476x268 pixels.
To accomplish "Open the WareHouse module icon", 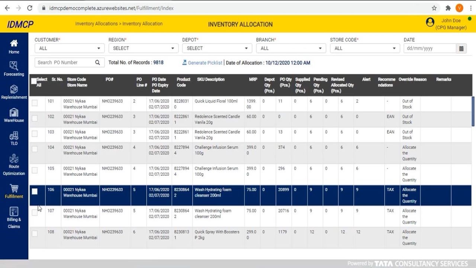I will [14, 112].
